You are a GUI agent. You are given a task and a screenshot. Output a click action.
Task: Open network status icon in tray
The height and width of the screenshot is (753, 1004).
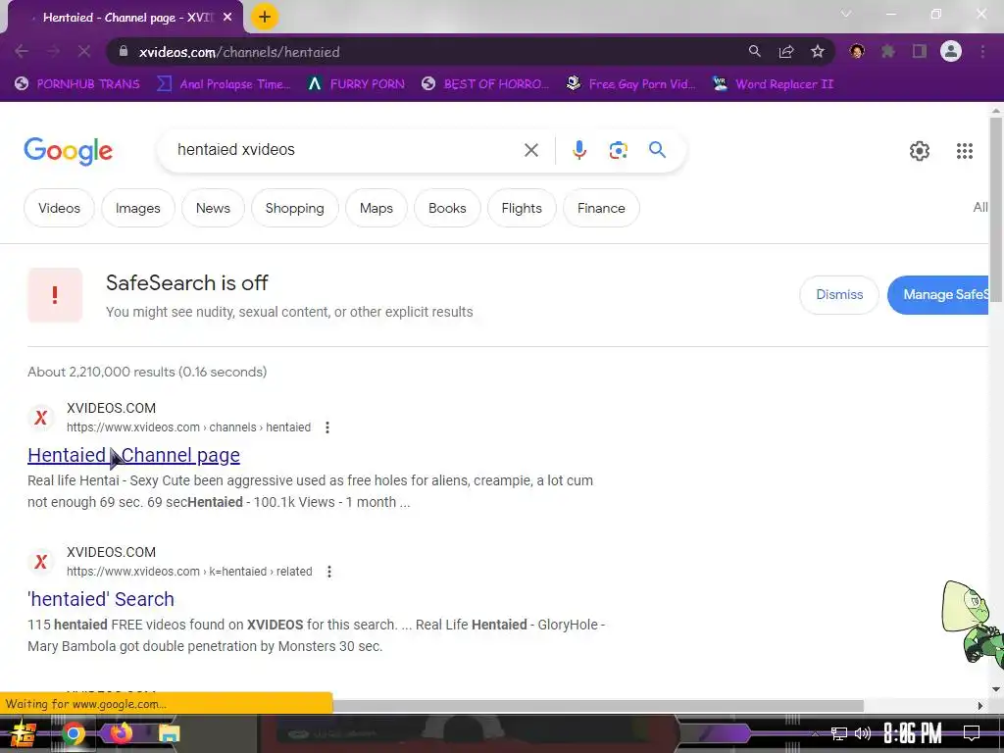click(x=839, y=733)
